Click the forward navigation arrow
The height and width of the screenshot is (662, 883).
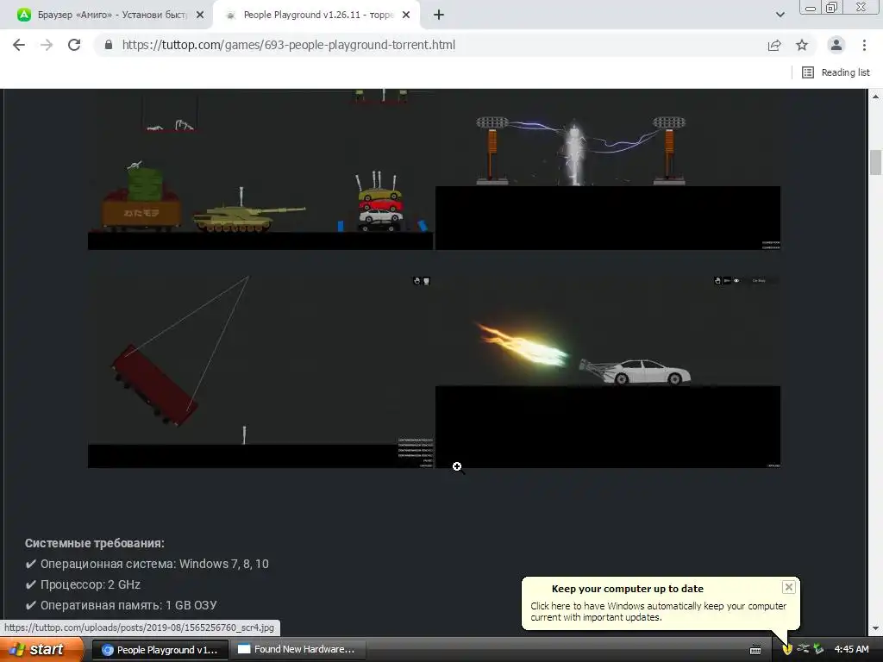[x=47, y=45]
